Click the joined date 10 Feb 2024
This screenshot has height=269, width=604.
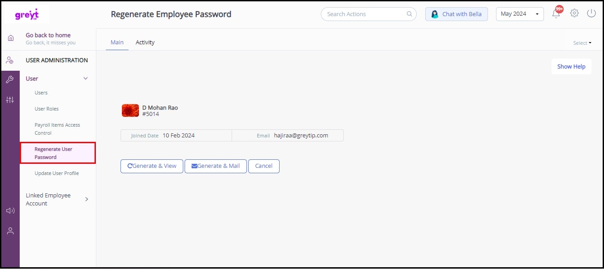[178, 135]
